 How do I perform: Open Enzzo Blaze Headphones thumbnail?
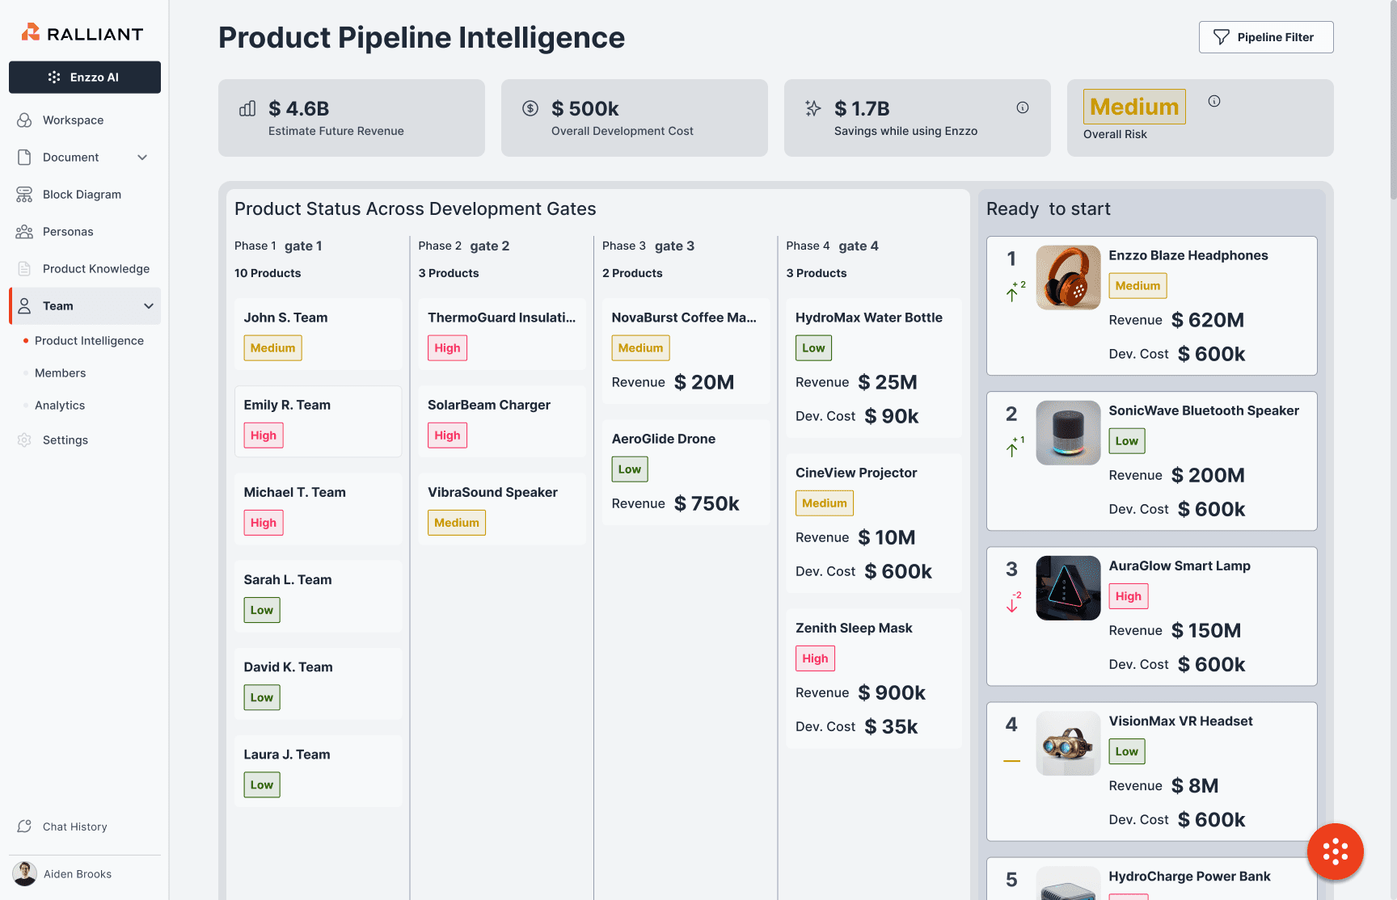(x=1068, y=278)
